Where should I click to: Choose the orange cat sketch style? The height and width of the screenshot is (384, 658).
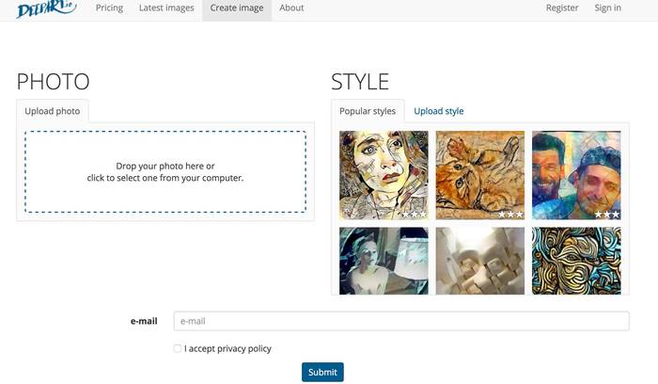tap(480, 175)
